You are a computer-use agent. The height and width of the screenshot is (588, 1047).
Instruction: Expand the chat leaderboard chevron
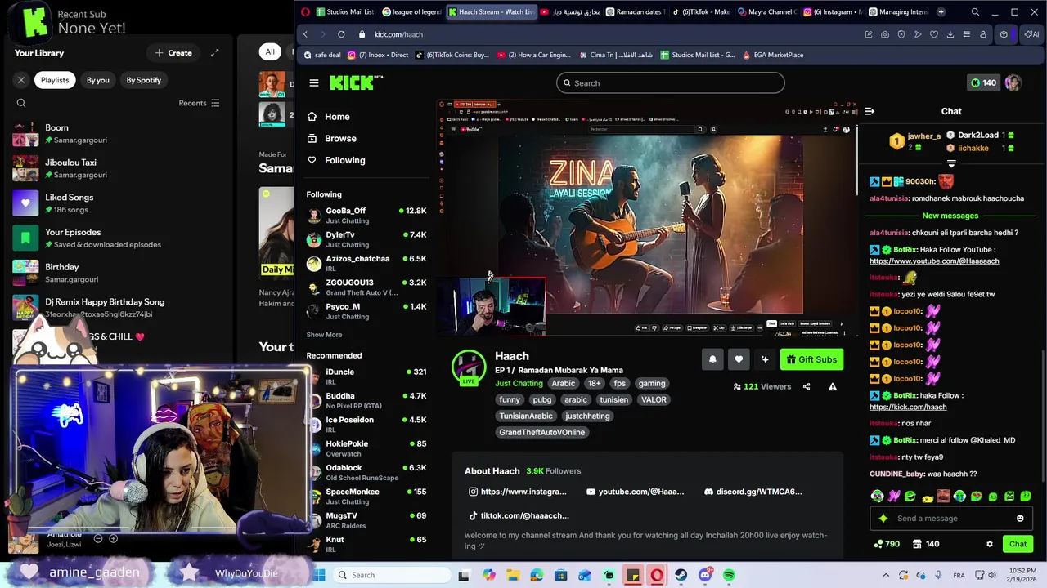coord(951,164)
